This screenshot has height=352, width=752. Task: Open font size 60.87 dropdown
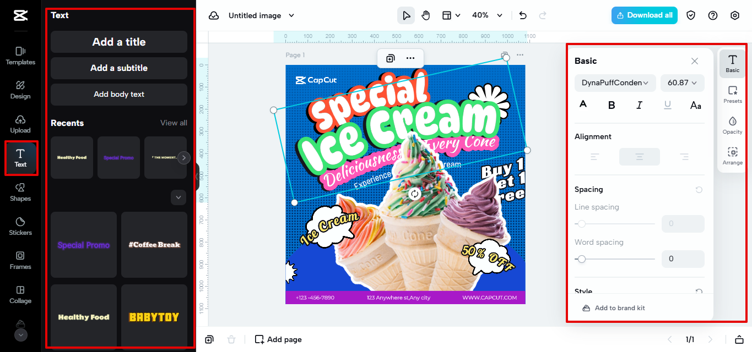683,82
